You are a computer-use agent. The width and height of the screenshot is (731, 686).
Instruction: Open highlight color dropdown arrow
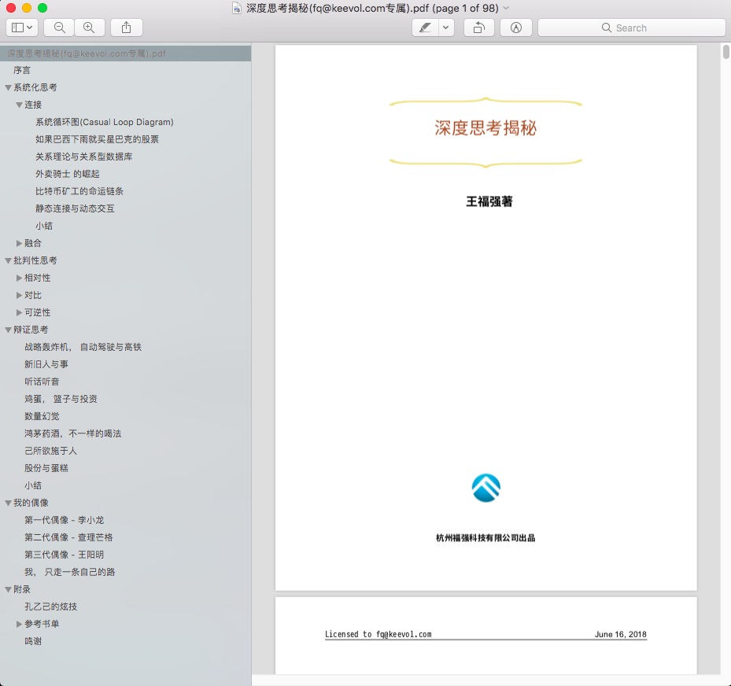445,28
